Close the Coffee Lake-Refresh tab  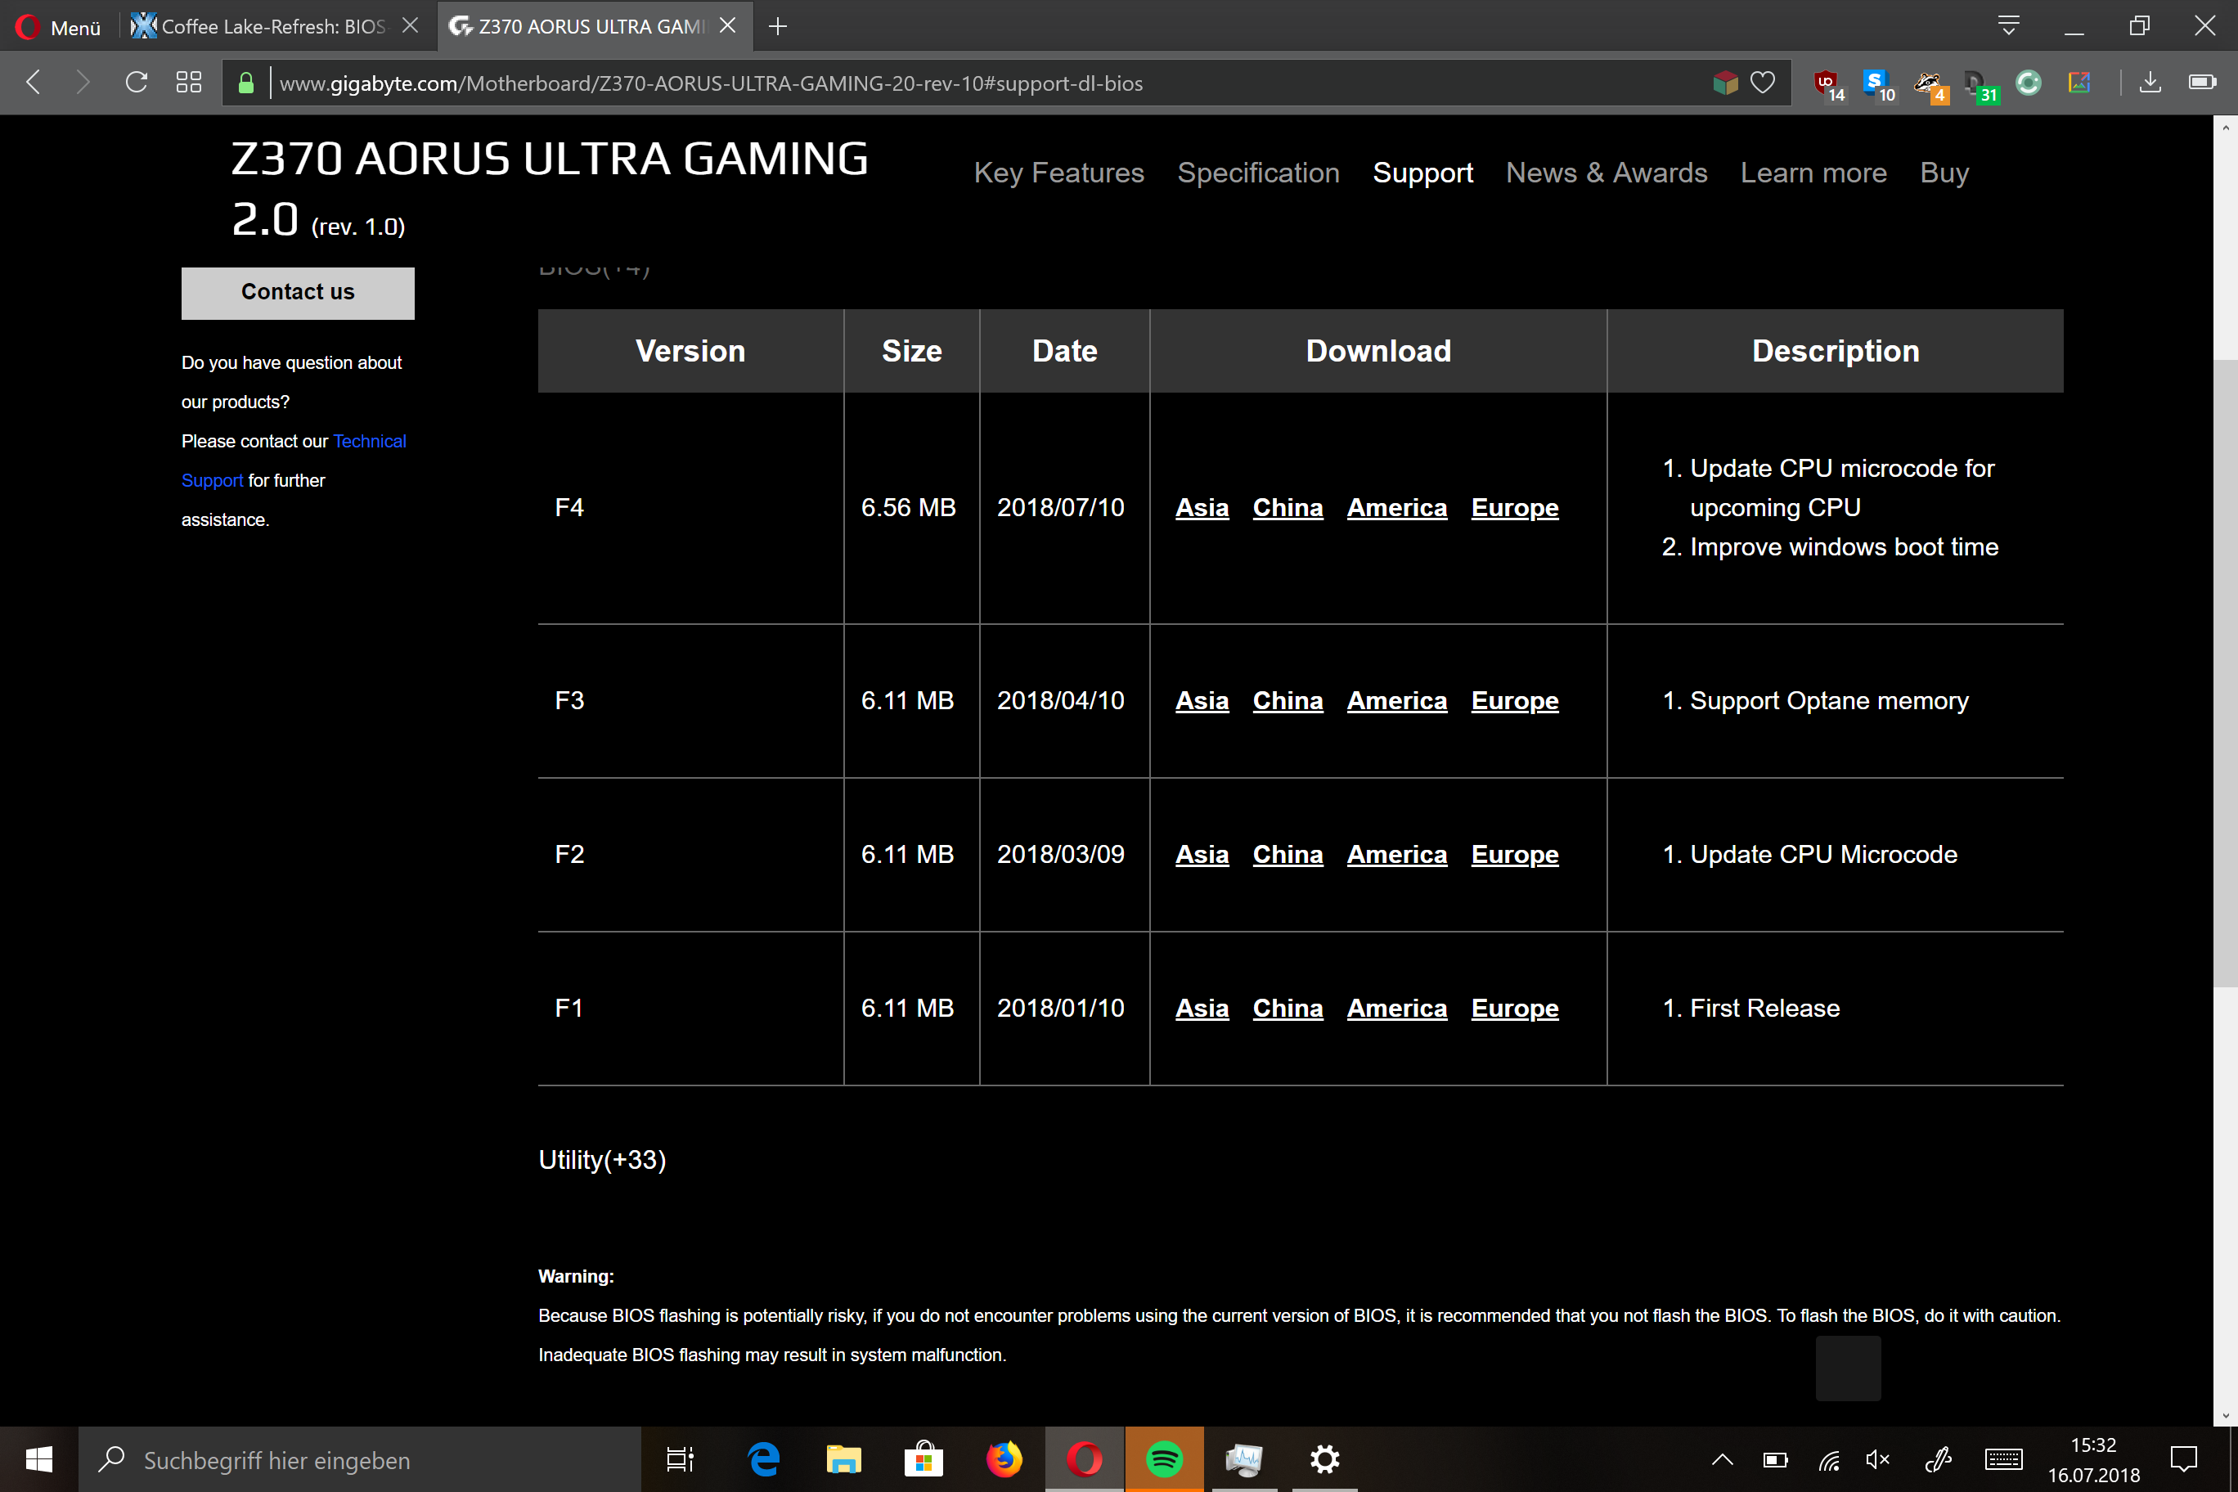coord(410,27)
